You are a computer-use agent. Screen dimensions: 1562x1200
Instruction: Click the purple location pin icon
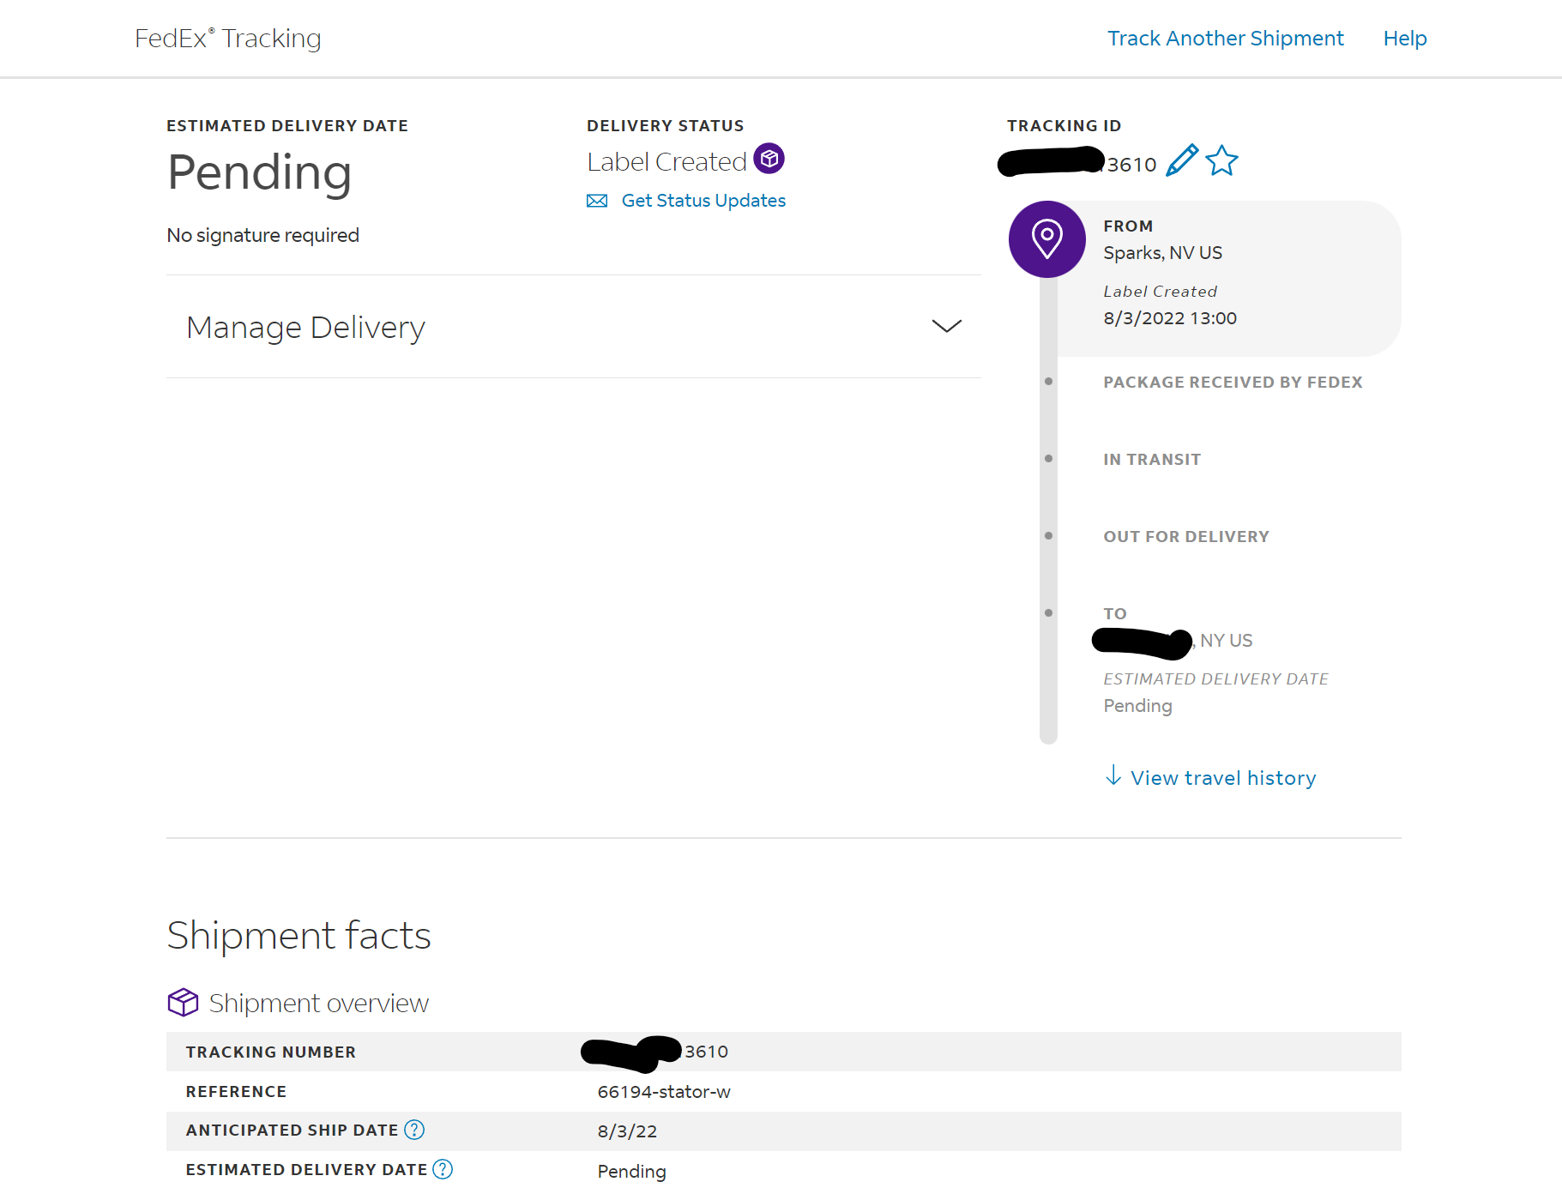(1046, 239)
